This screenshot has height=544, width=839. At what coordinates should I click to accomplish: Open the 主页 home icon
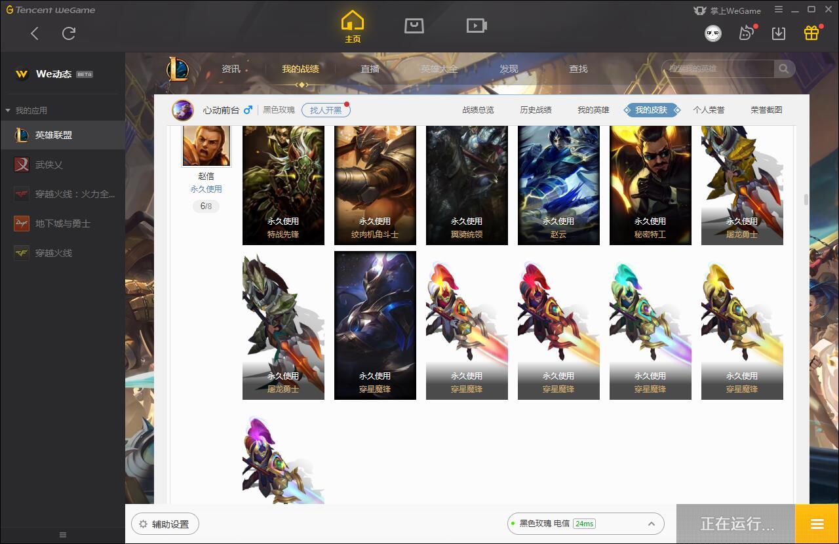tap(353, 27)
